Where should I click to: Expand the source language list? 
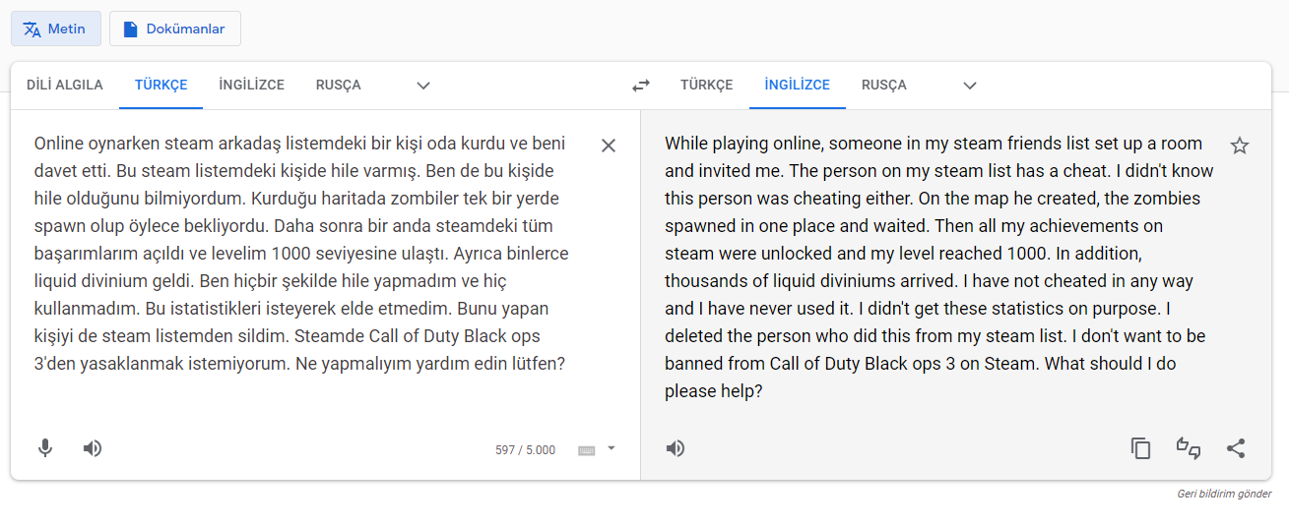pos(423,86)
